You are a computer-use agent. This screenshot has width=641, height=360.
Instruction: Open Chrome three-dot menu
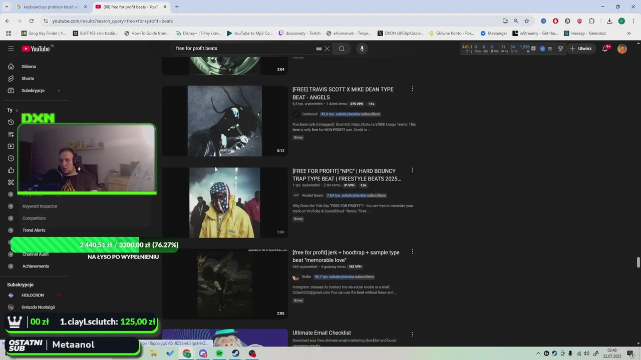[x=632, y=21]
